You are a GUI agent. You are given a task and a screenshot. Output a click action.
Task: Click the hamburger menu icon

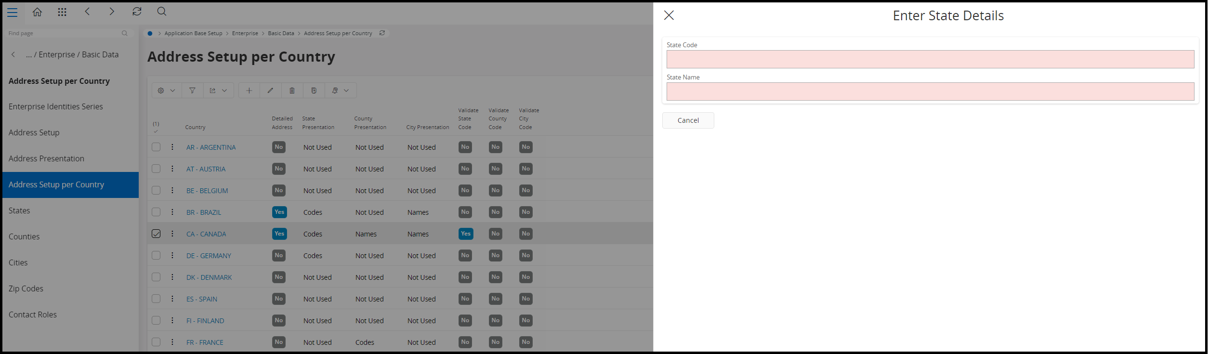13,13
